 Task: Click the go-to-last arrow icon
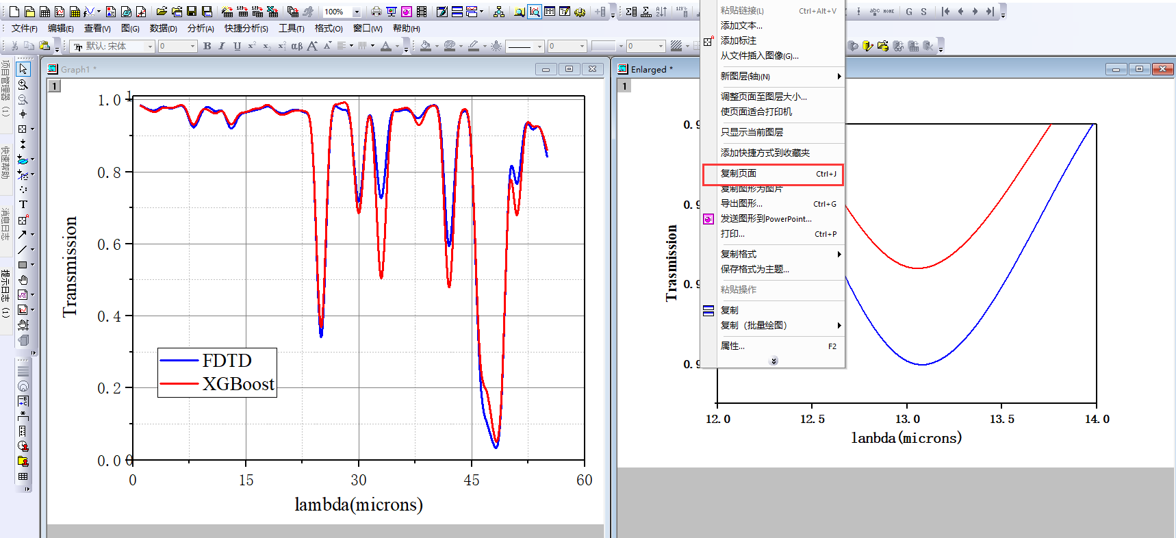coord(990,12)
